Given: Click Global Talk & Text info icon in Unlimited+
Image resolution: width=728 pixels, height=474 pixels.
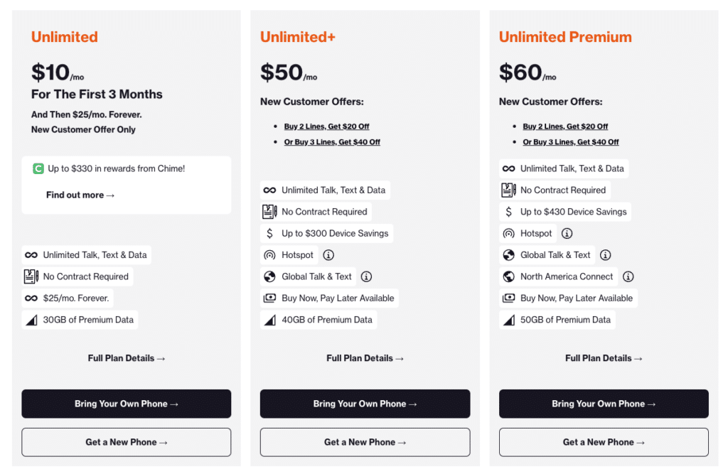Looking at the screenshot, I should coord(366,276).
